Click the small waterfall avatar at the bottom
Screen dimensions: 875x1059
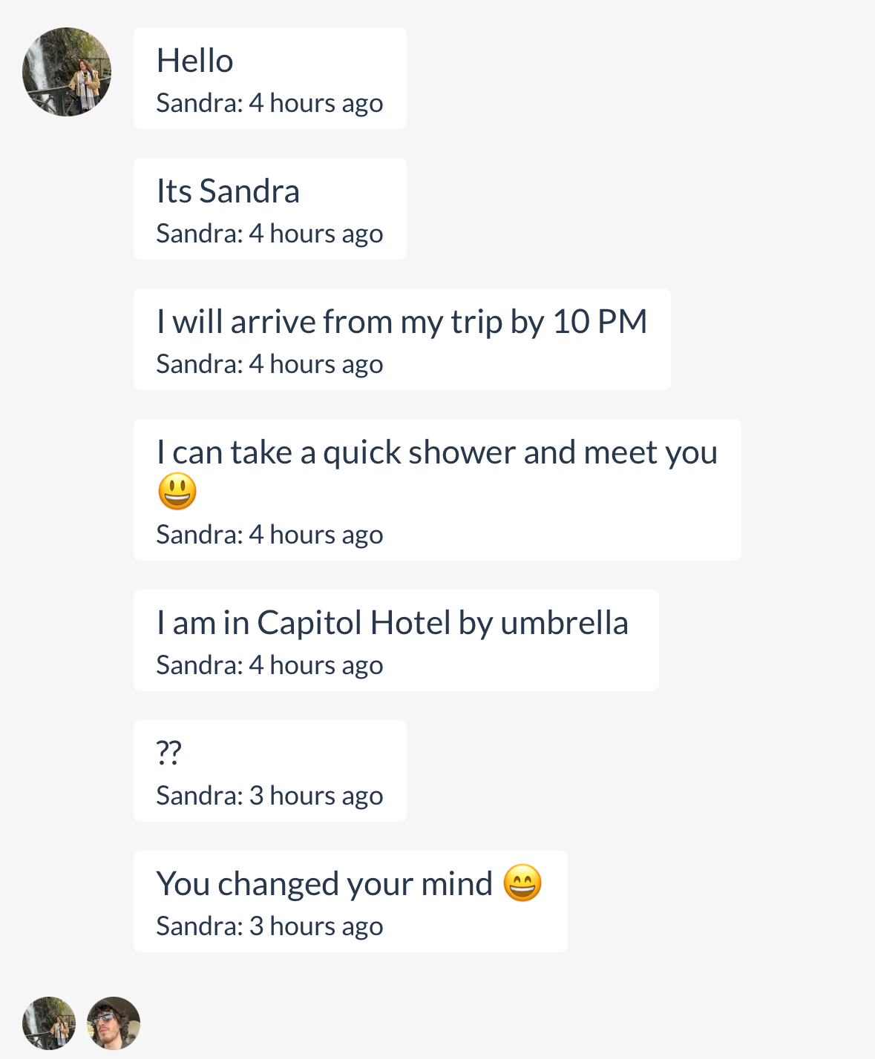pos(49,1023)
